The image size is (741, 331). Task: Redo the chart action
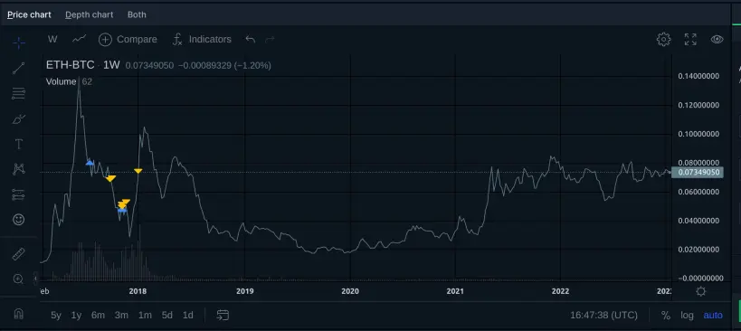(270, 40)
